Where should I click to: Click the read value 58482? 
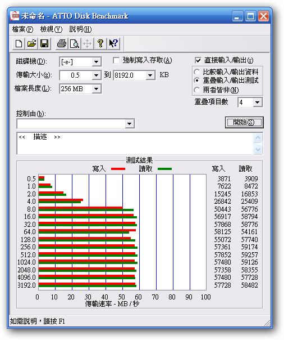(250, 285)
